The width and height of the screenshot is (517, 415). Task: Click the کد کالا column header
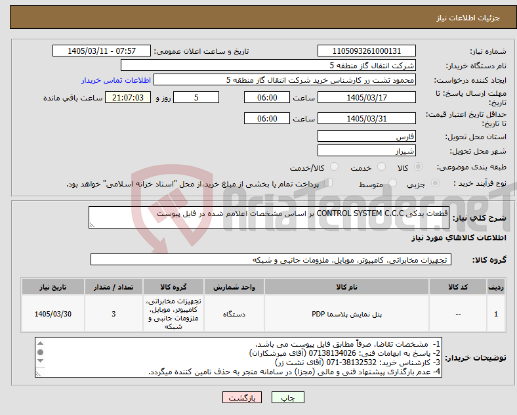tap(458, 287)
